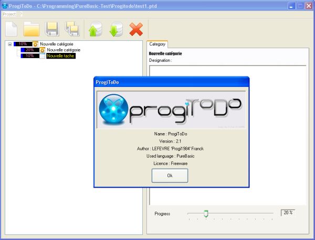Click the database down green arrow icon
The height and width of the screenshot is (240, 315).
click(x=116, y=29)
